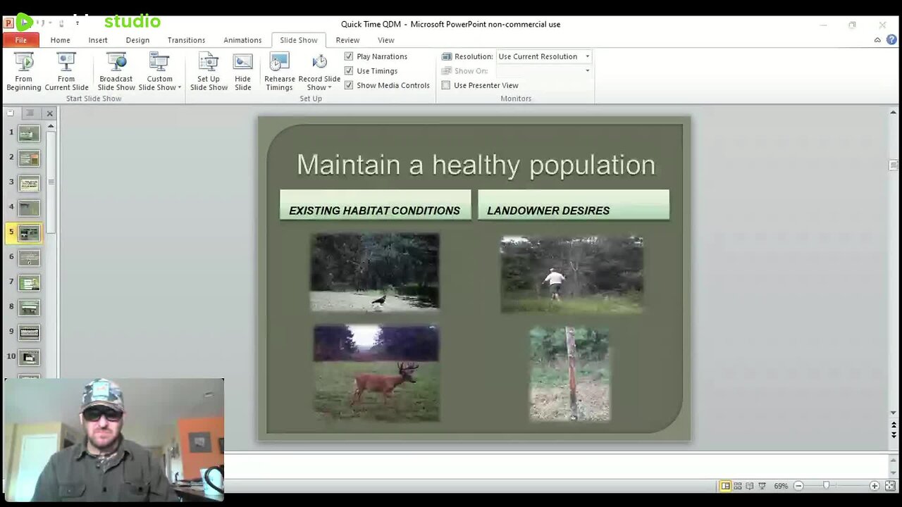Open Resolution dropdown list
Image resolution: width=902 pixels, height=507 pixels.
coord(587,56)
